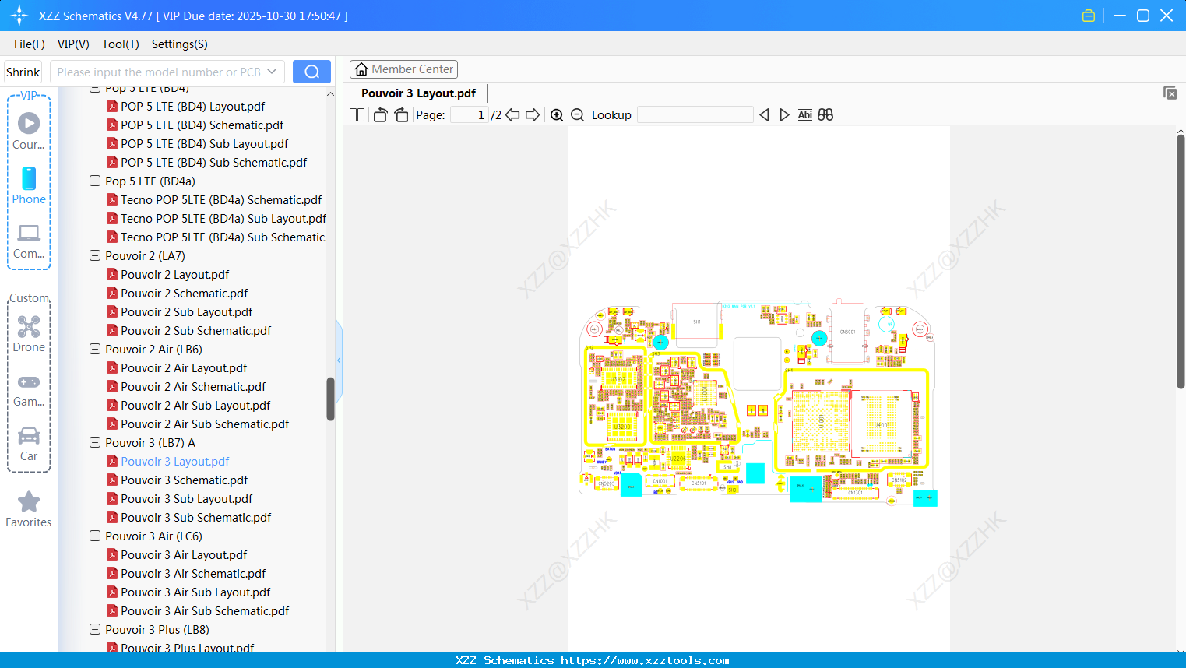Enable two-page side-by-side view mode
This screenshot has width=1186, height=668.
pos(356,114)
